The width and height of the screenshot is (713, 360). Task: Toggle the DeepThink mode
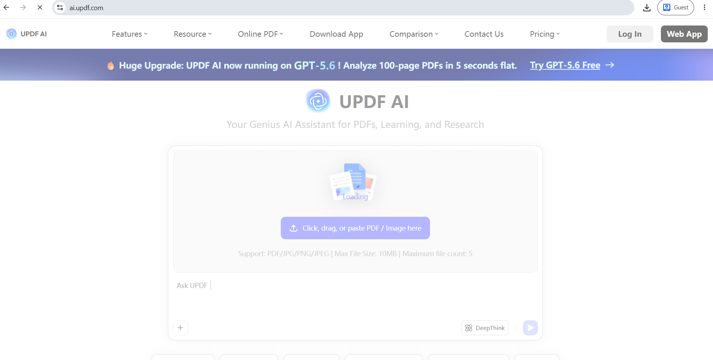[x=485, y=328]
